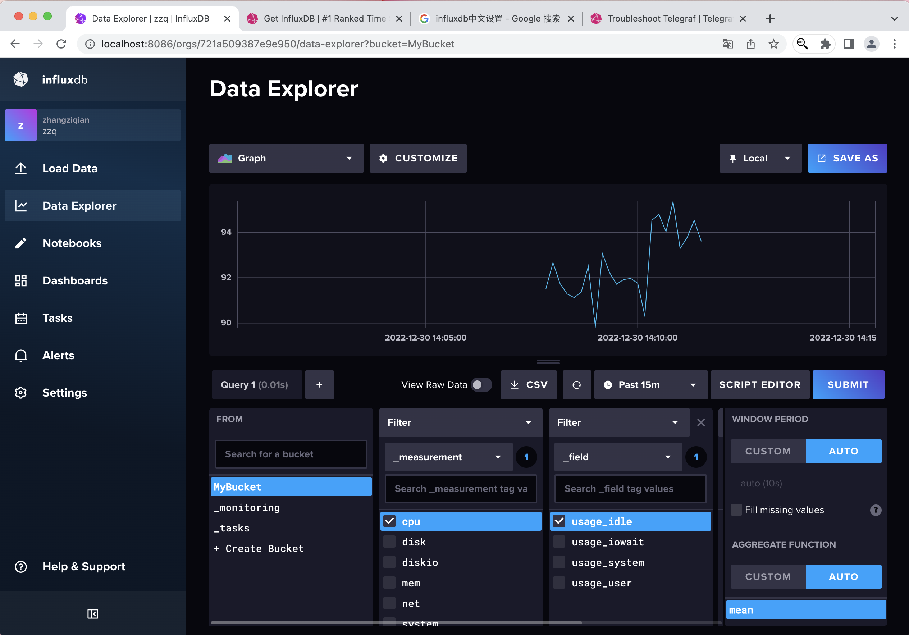Screen dimensions: 909x635
Task: Open the SCRIPT EDITOR
Action: (760, 385)
